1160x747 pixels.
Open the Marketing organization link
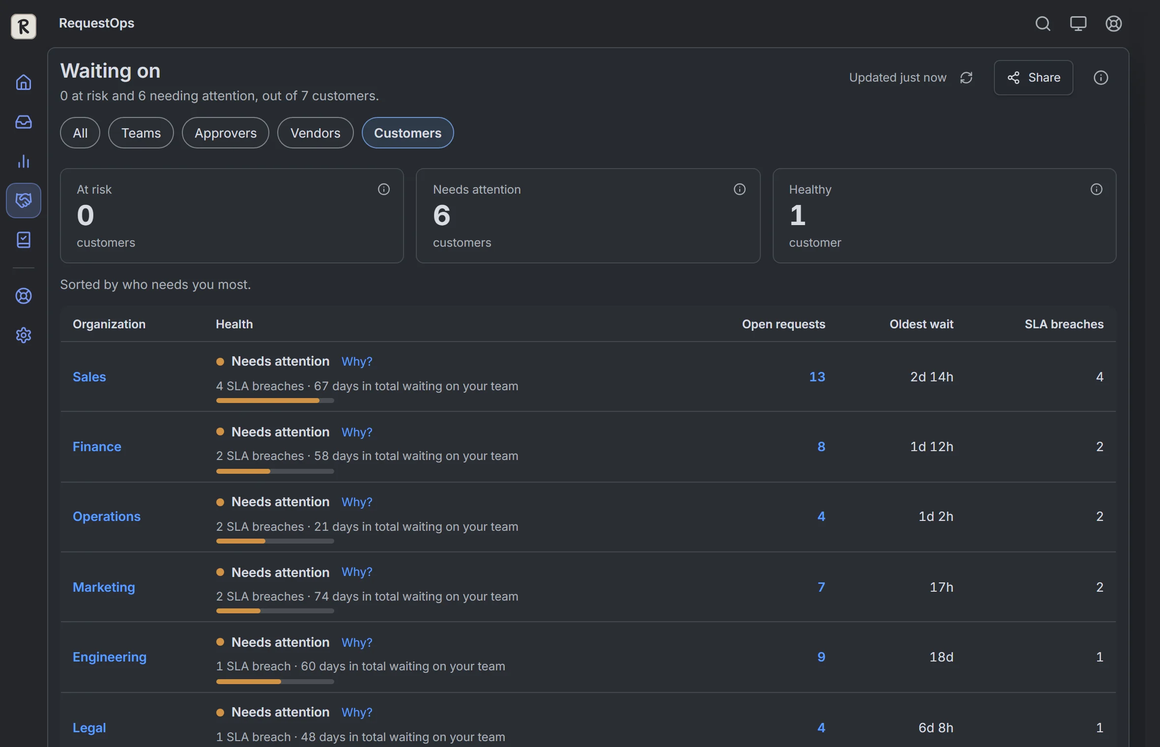[x=104, y=587]
